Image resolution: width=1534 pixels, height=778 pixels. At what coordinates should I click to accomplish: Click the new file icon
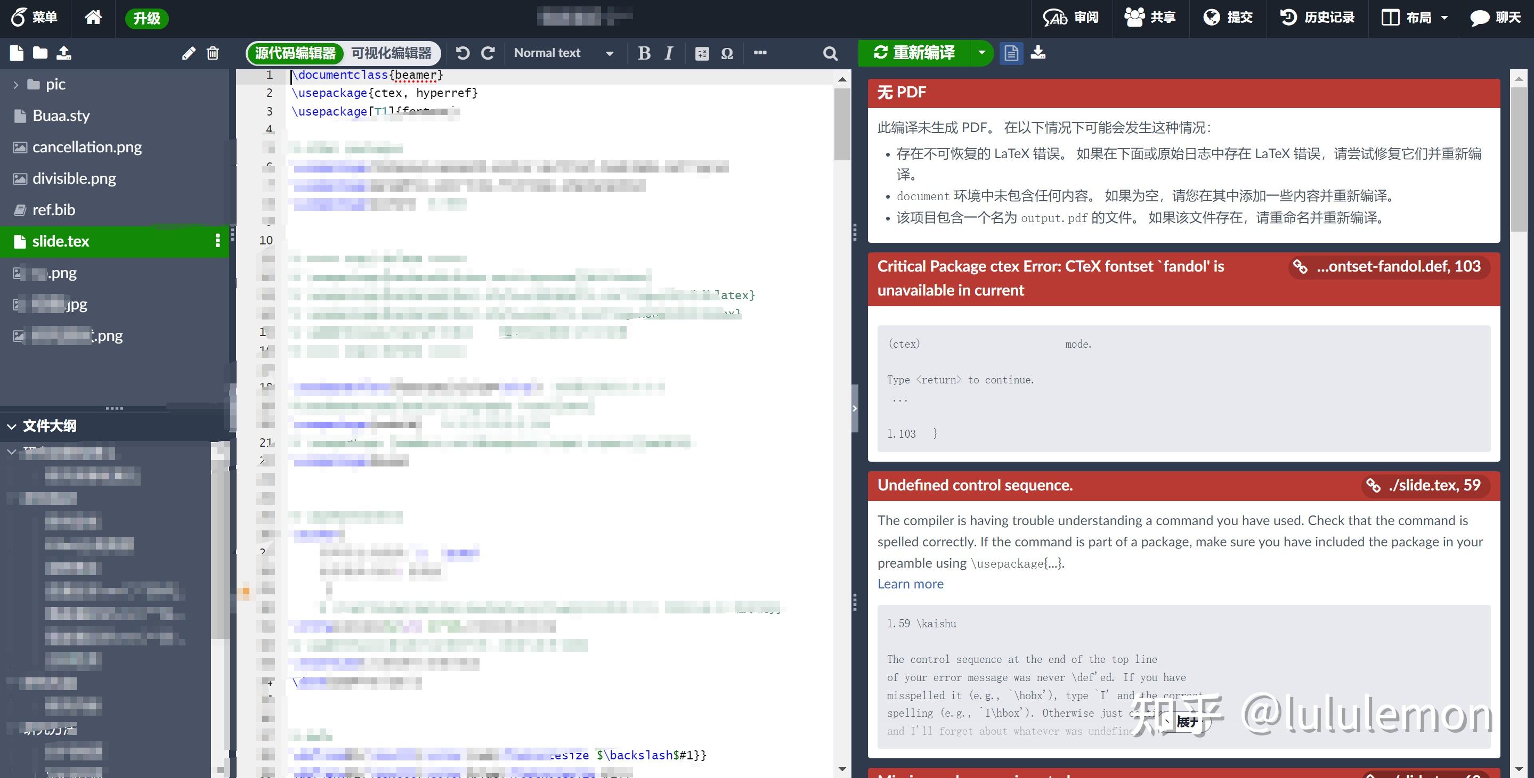[17, 53]
